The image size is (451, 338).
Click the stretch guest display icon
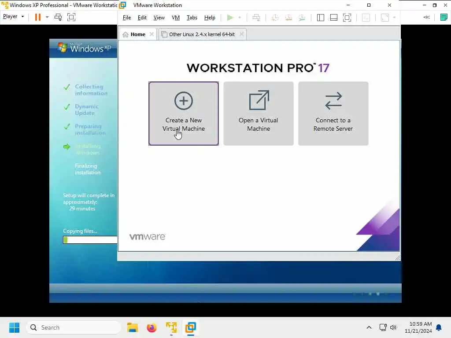(385, 18)
